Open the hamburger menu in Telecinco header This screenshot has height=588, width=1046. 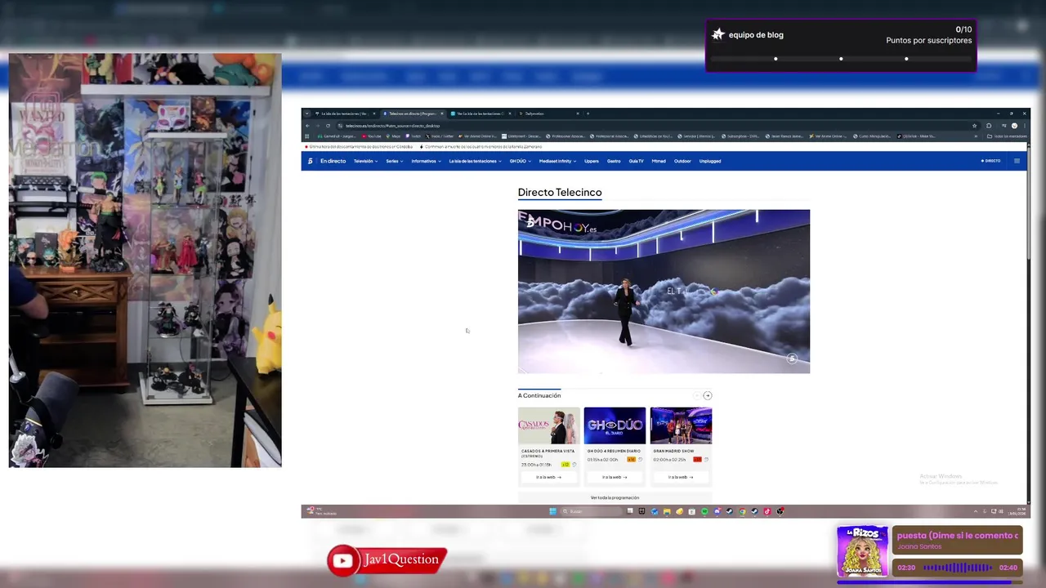tap(1017, 161)
